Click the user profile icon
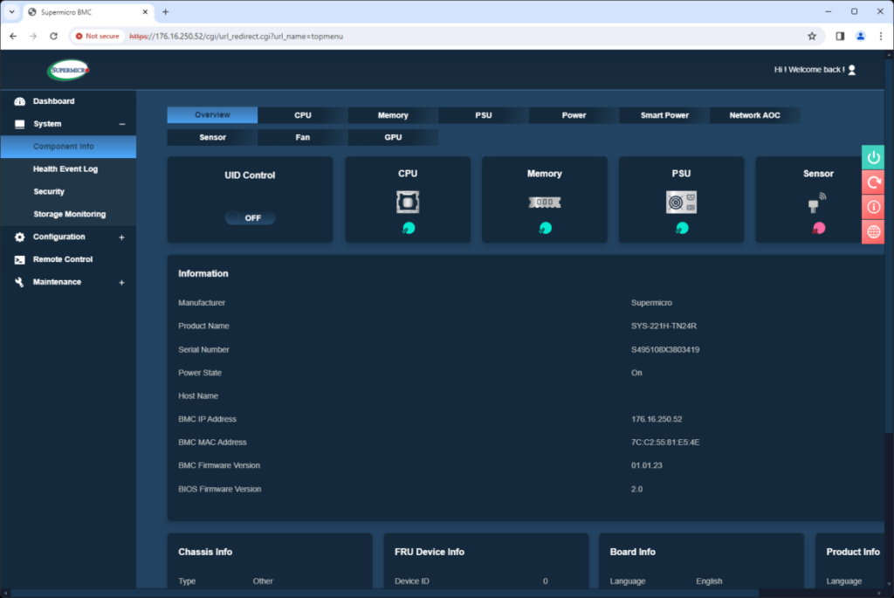The height and width of the screenshot is (598, 894). [x=852, y=70]
